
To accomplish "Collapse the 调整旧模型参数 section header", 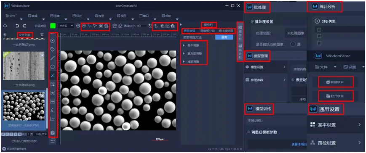I will point(262,132).
